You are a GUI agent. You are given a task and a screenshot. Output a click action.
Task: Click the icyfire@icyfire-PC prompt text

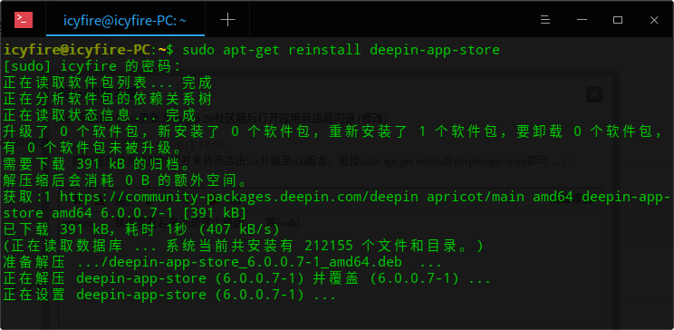[x=75, y=50]
